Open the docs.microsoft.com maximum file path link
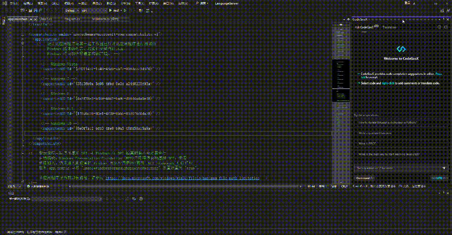Screen dimensions: 452x235 183,178
